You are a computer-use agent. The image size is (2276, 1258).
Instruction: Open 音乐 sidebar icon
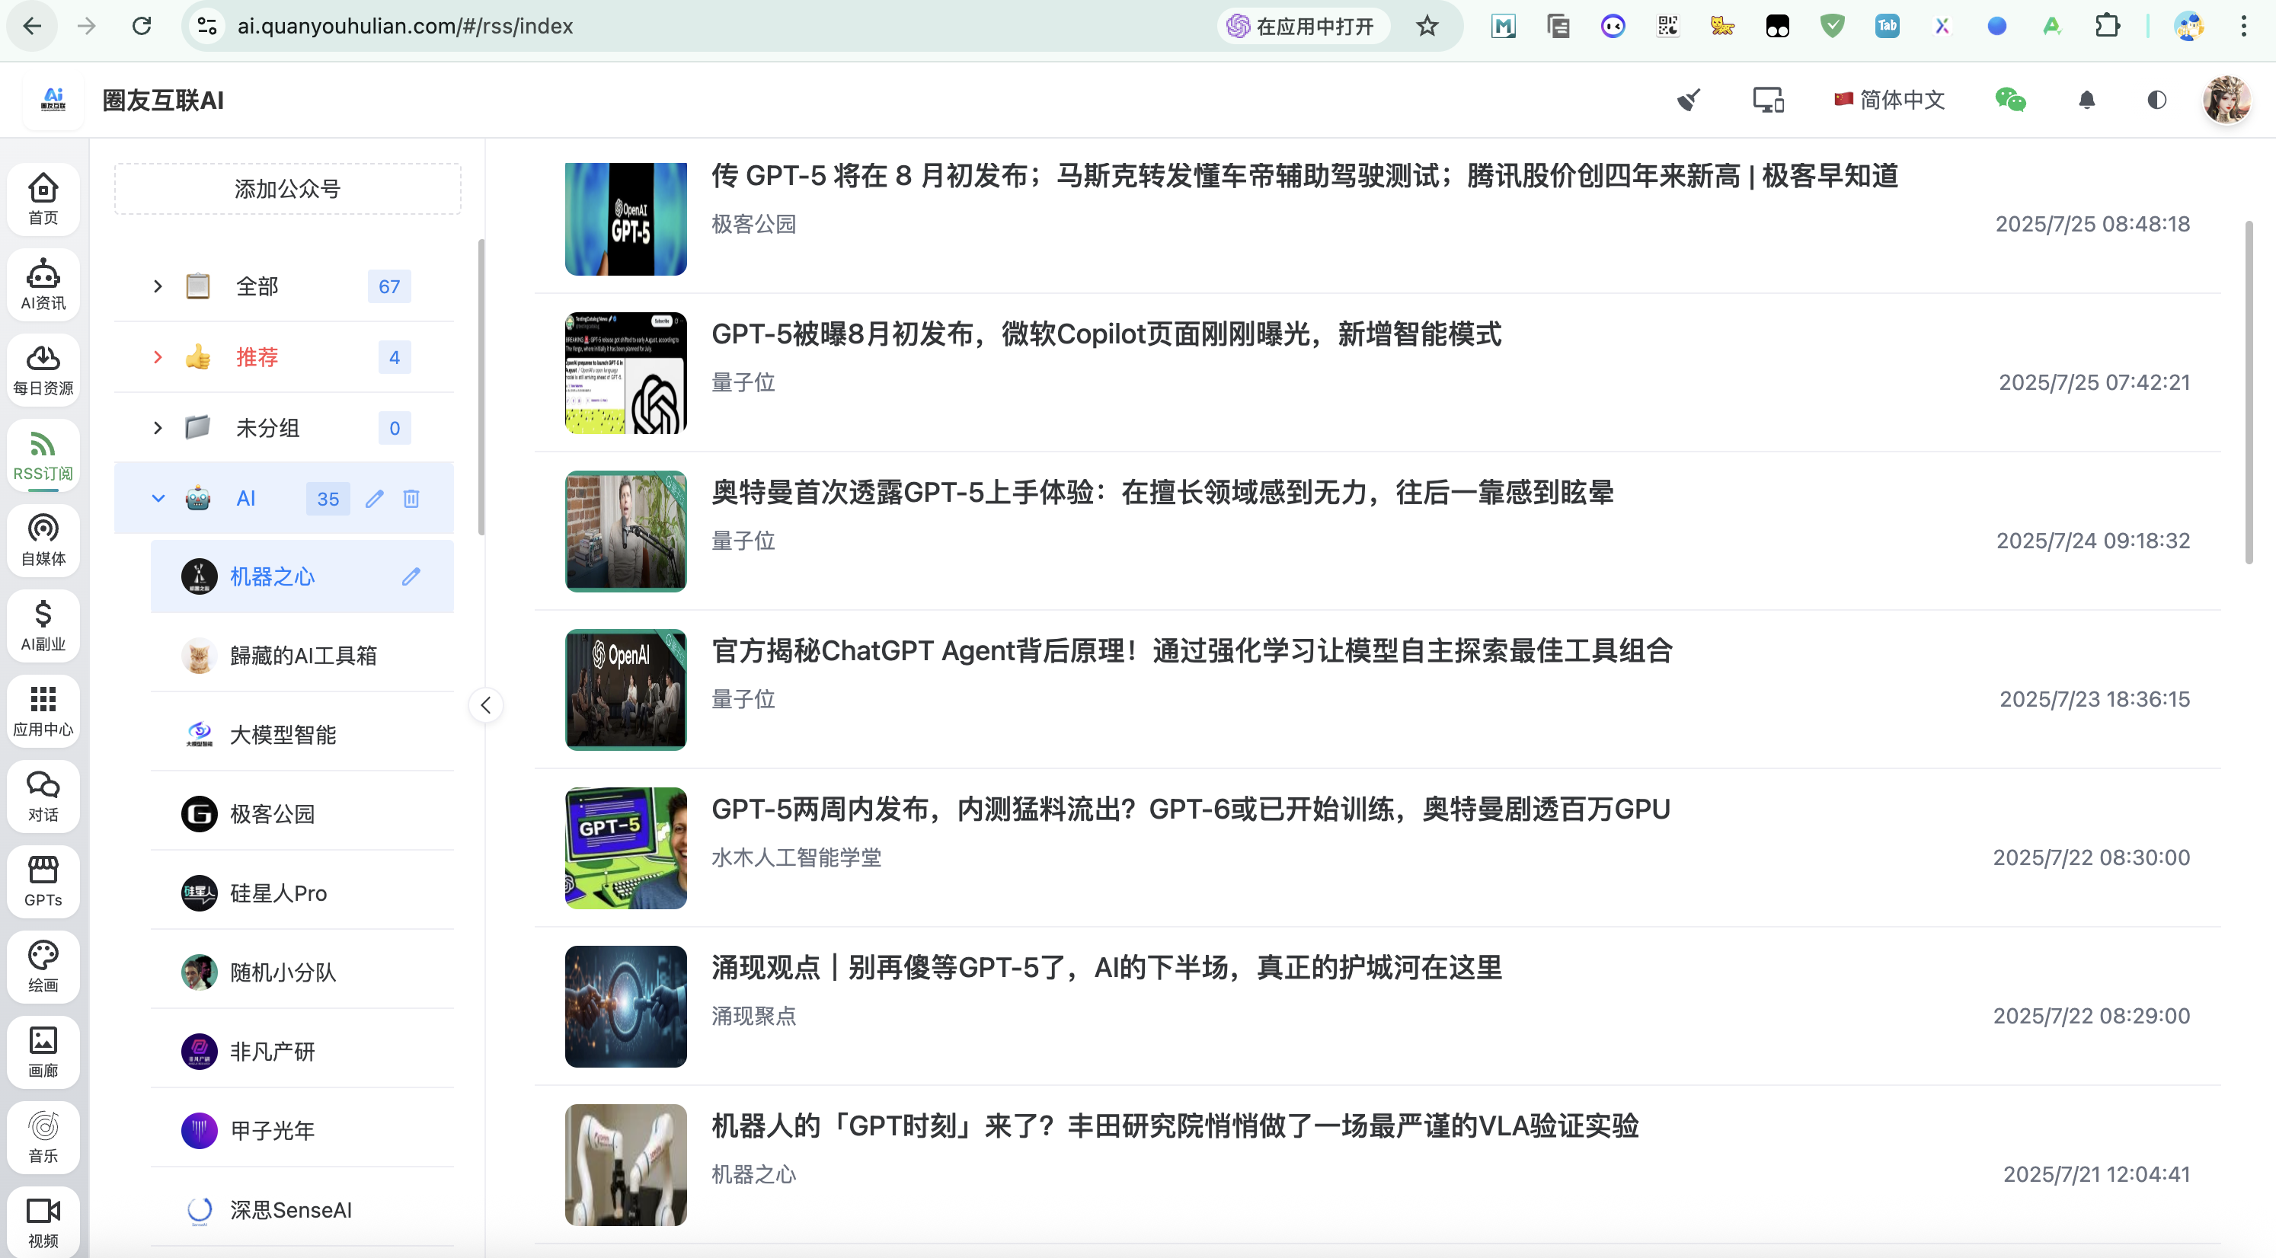[43, 1137]
